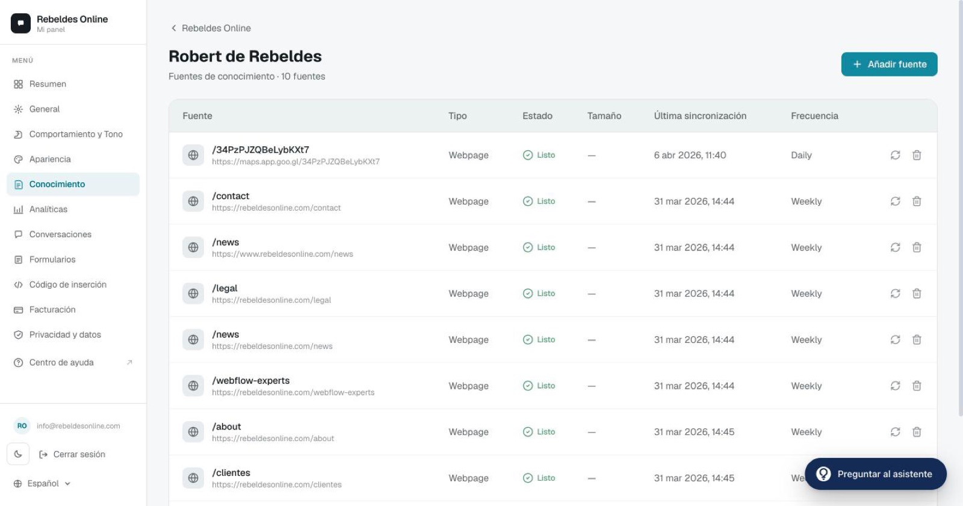Click the page's vertical scrollbar
963x506 pixels.
pyautogui.click(x=960, y=208)
